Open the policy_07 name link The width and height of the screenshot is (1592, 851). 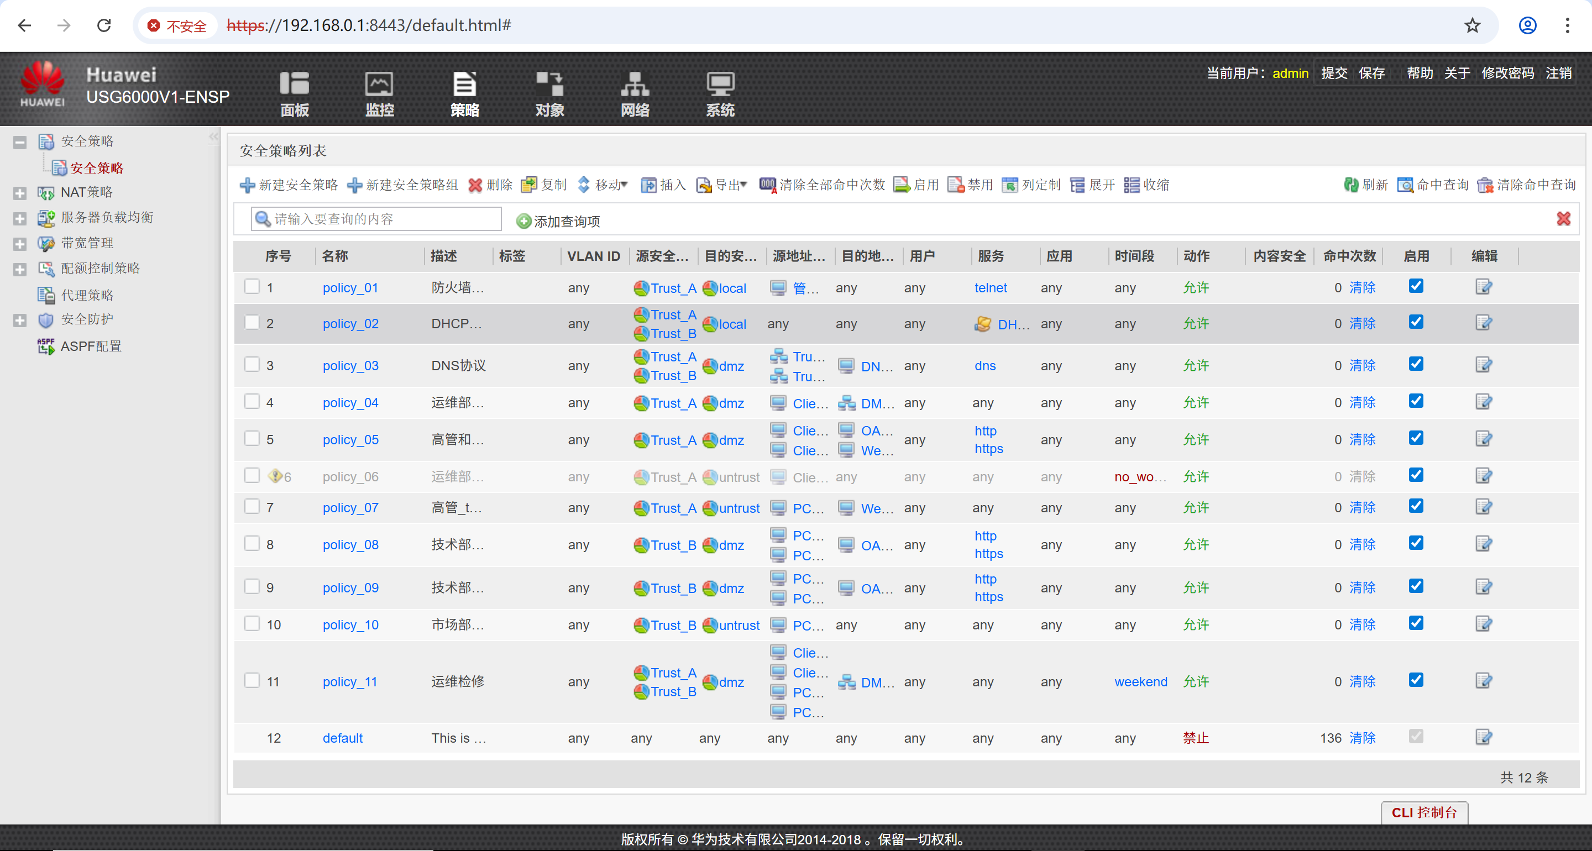(350, 507)
